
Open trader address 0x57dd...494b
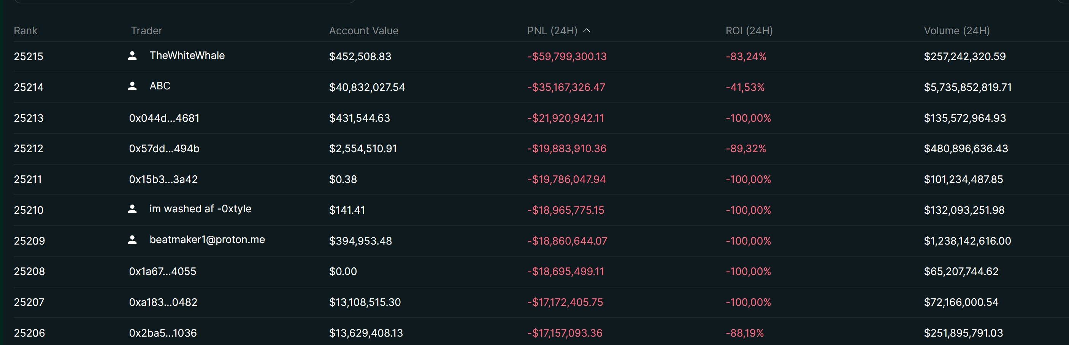(164, 149)
